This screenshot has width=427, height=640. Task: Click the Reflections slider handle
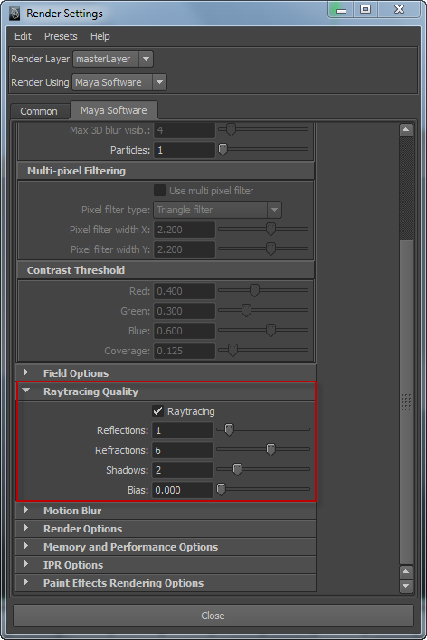[x=229, y=429]
